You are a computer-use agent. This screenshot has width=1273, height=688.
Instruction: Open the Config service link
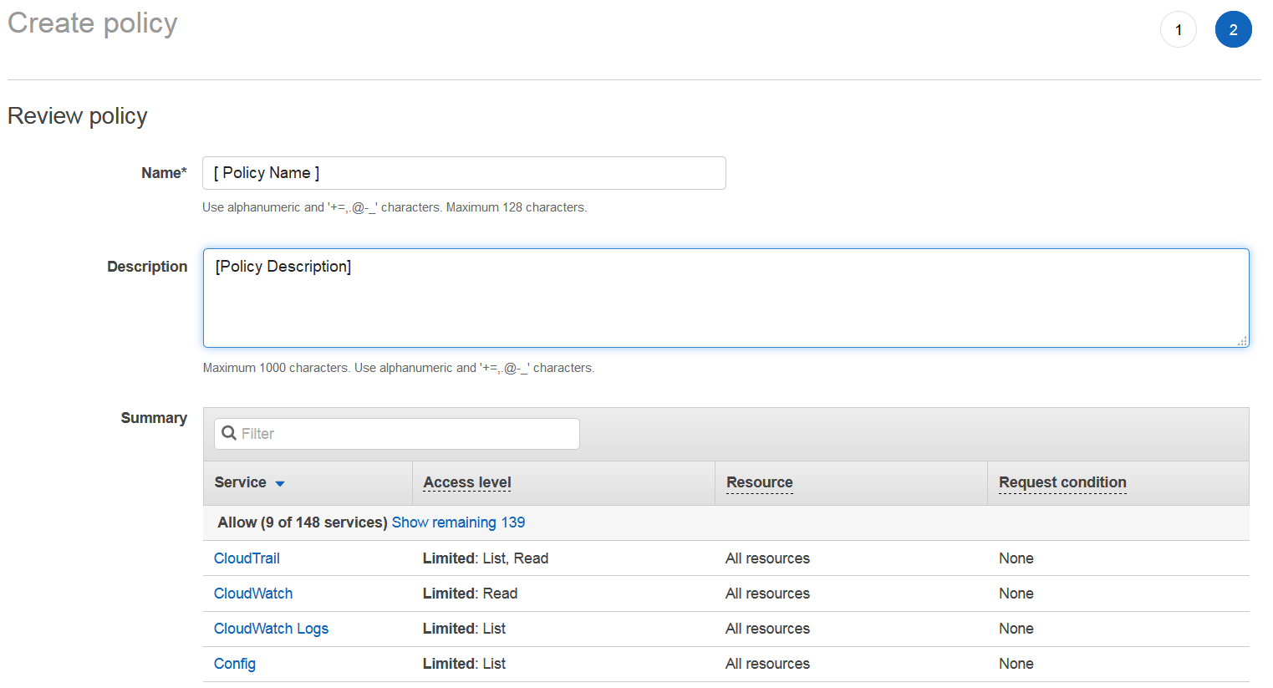pyautogui.click(x=235, y=664)
